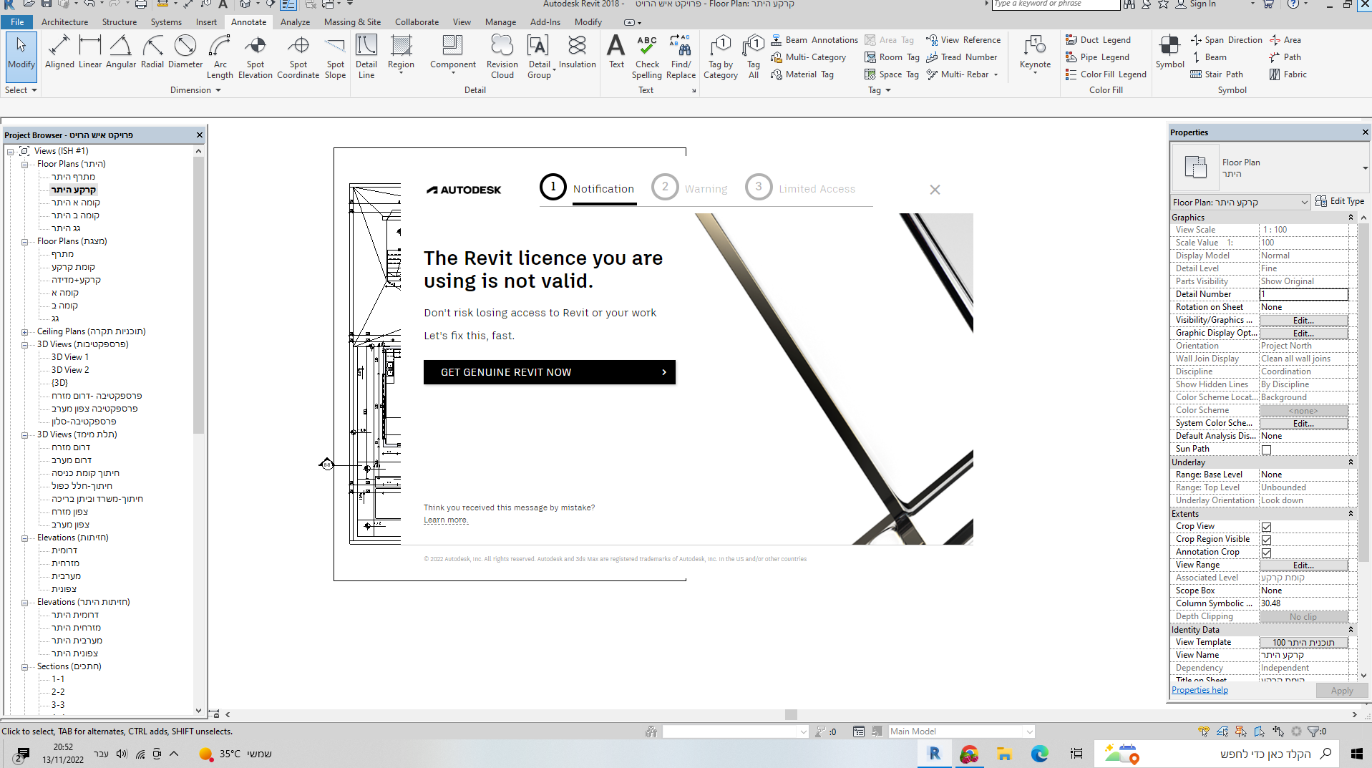Click the Color Fill Legend tool
The height and width of the screenshot is (768, 1372).
coord(1106,74)
